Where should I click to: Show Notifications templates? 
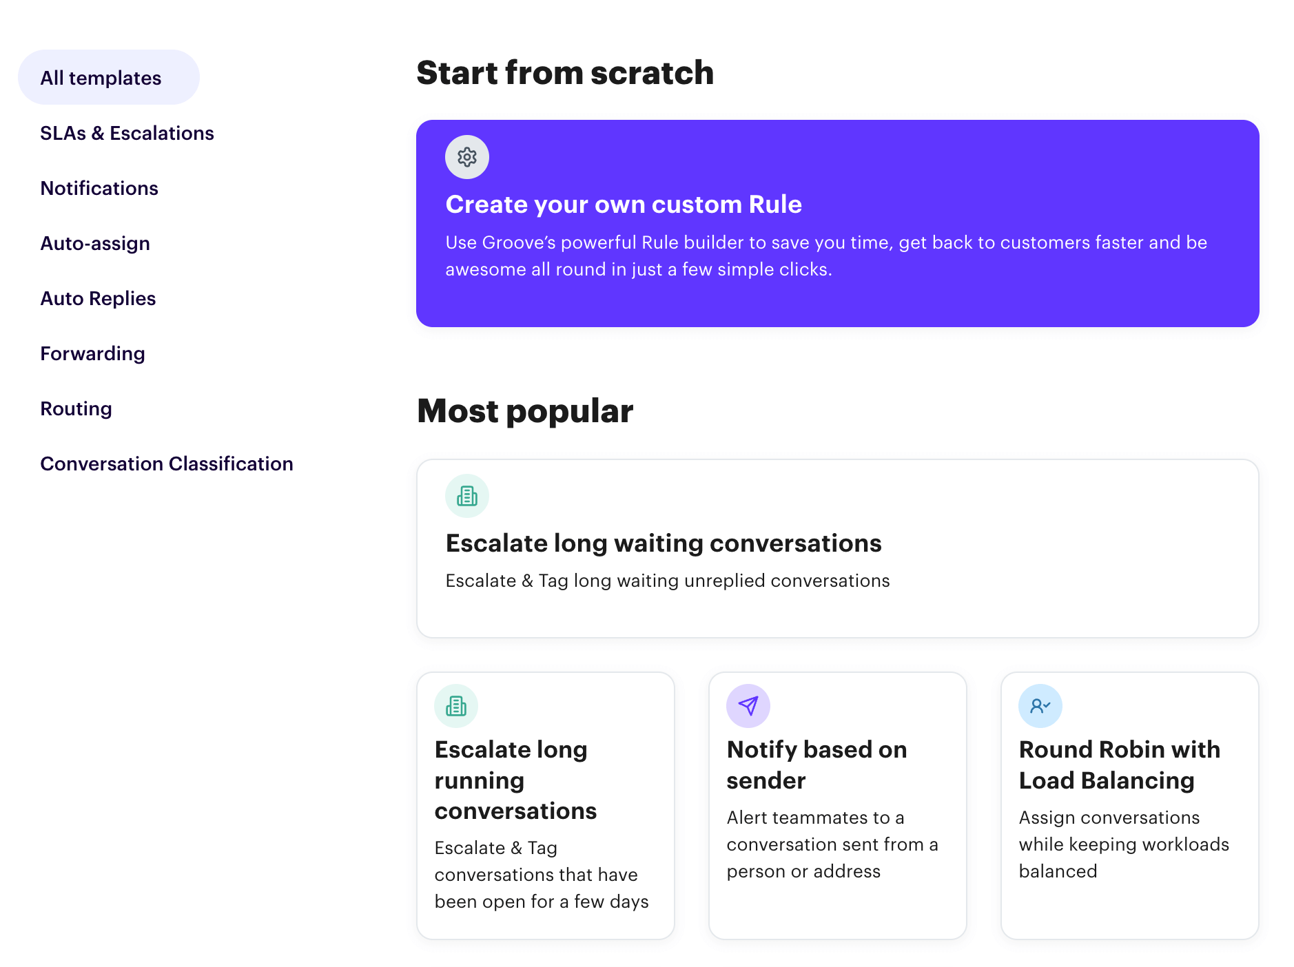tap(99, 188)
